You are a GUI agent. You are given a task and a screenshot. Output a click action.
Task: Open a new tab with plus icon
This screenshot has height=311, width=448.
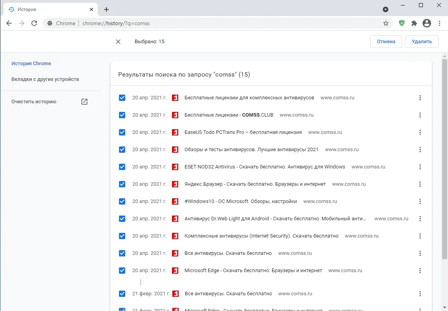pyautogui.click(x=106, y=9)
